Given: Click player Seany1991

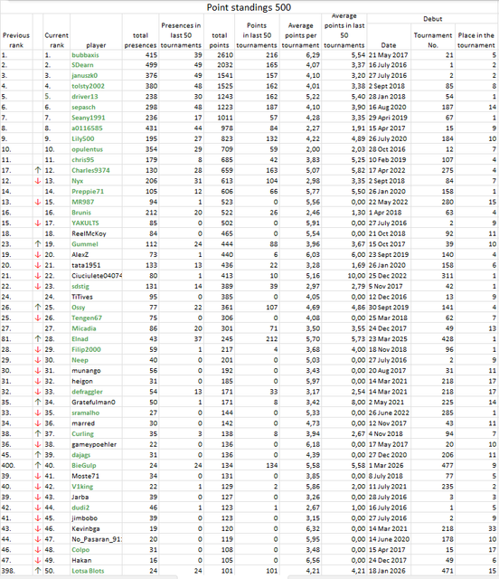Looking at the screenshot, I should [x=89, y=118].
